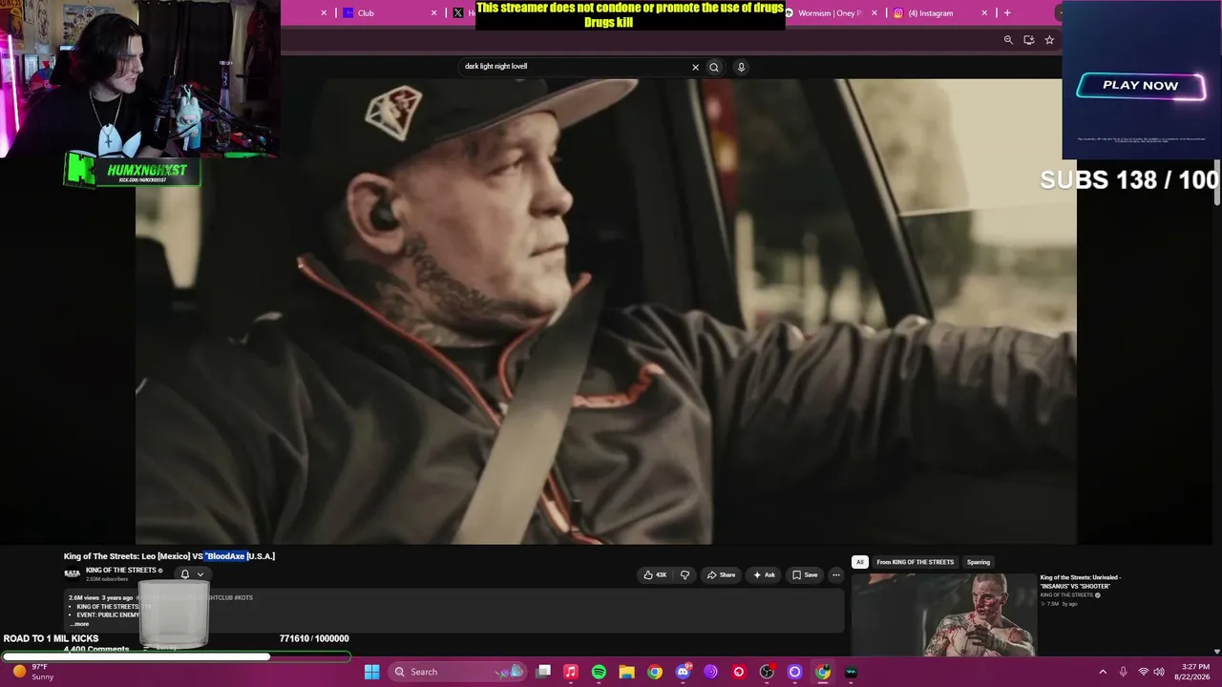Select the Sparring filter chip

point(979,562)
